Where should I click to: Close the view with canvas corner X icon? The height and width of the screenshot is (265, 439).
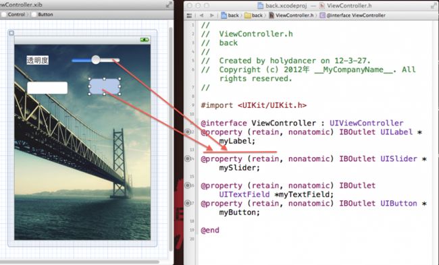coord(11,33)
